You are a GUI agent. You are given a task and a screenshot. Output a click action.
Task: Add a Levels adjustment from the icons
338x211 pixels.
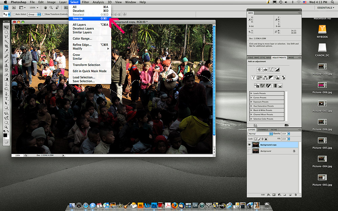tap(265, 70)
